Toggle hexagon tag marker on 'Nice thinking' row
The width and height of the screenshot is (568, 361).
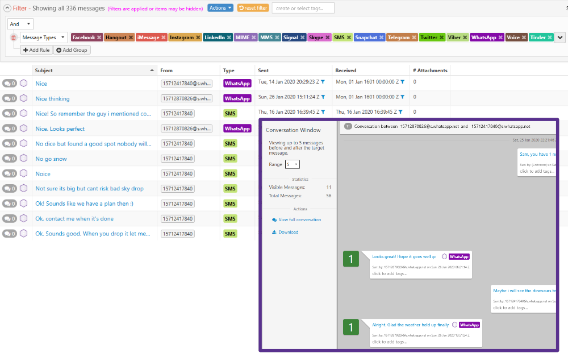pos(23,98)
